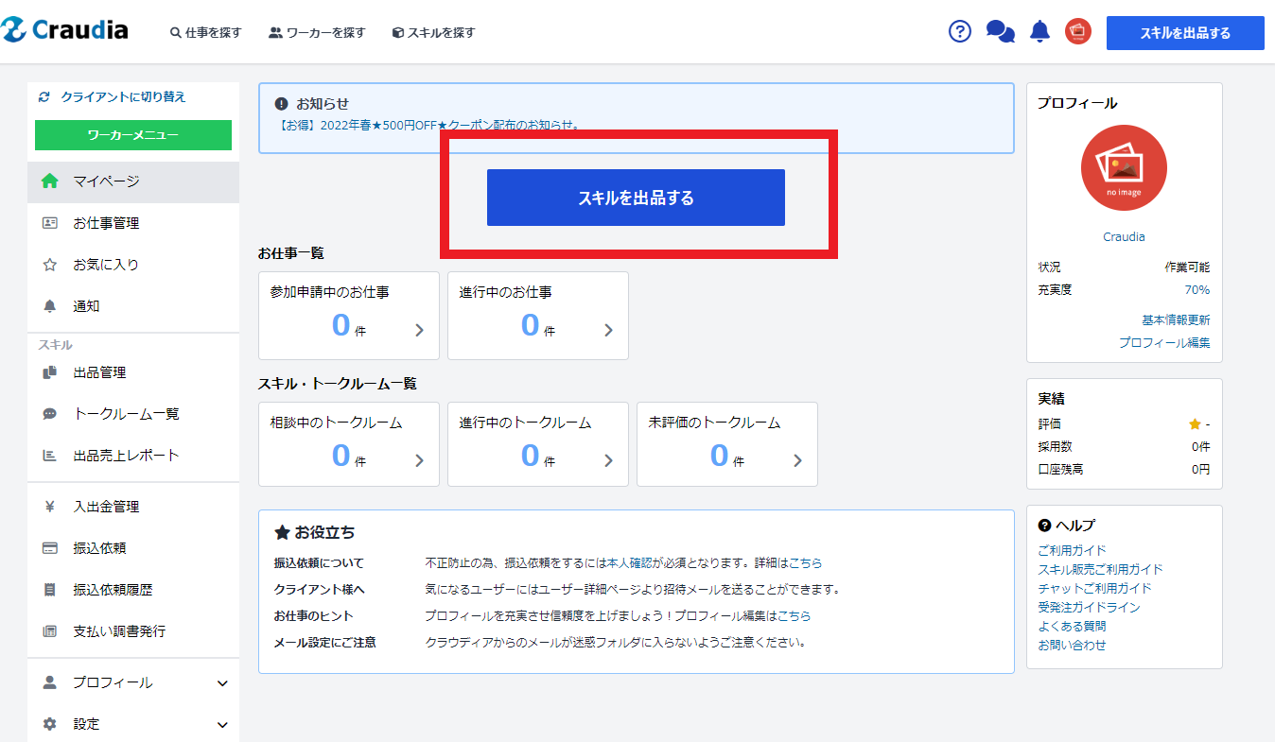Screen dimensions: 1275x742
Task: Open 通知 in the left sidebar
Action: [x=86, y=306]
